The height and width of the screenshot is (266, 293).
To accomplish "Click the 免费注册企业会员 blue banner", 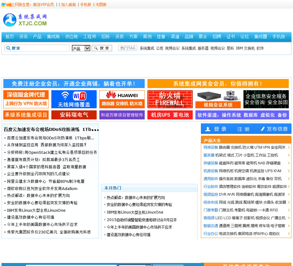I will [74, 84].
